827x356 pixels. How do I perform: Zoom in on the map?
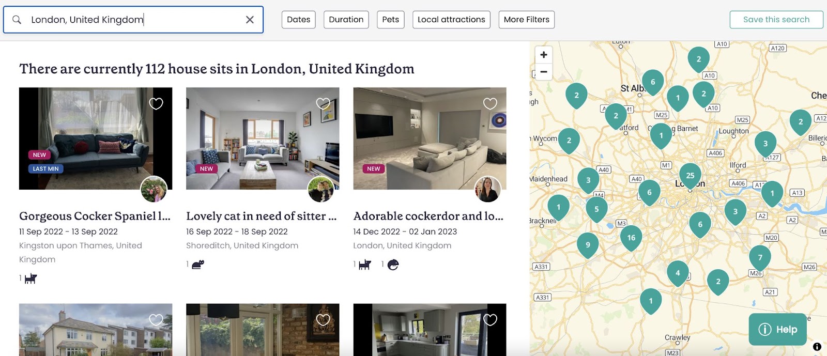544,55
